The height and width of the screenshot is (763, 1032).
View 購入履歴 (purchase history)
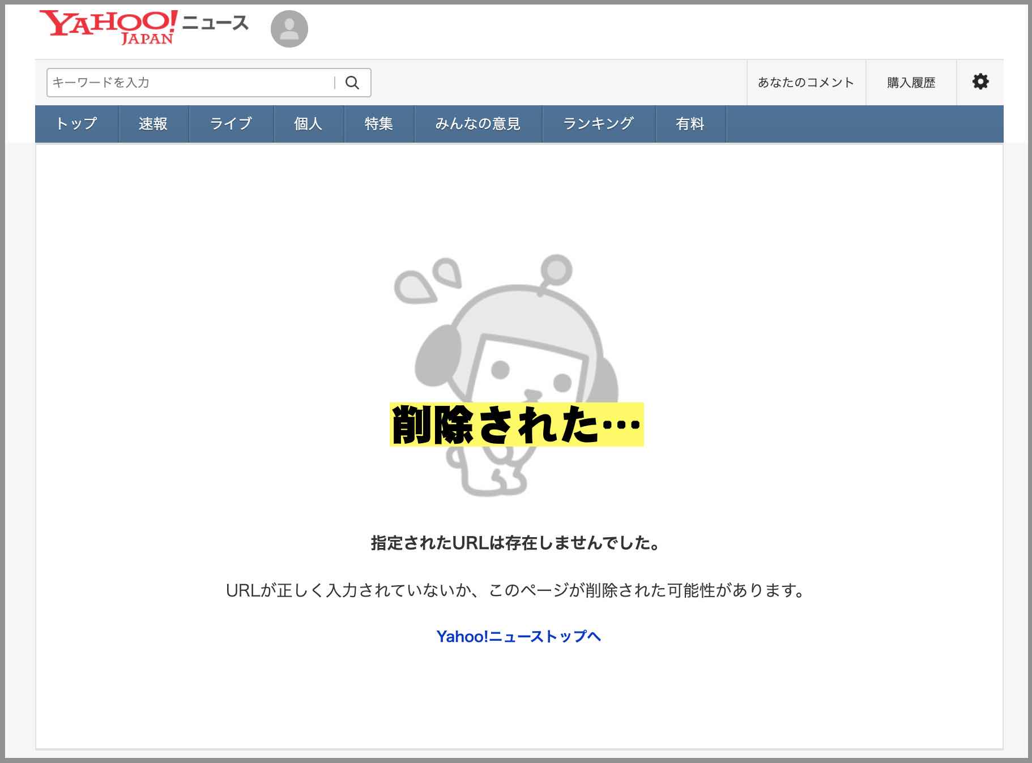click(910, 82)
